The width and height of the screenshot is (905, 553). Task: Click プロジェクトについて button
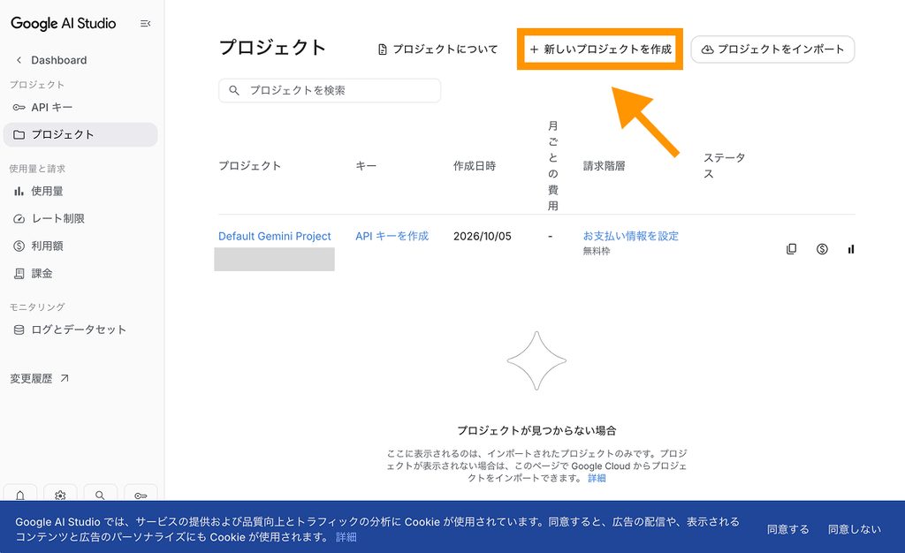click(x=437, y=49)
